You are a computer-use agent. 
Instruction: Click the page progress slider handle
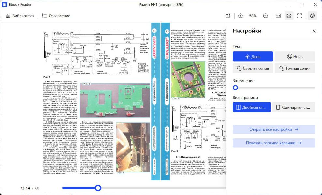click(x=98, y=188)
